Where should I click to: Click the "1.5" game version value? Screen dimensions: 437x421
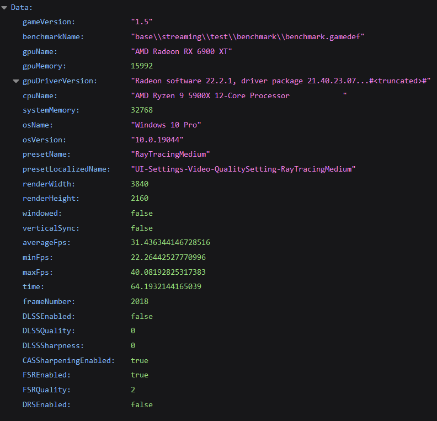tap(142, 22)
